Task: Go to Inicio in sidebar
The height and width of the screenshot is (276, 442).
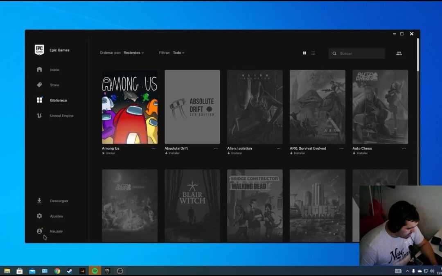Action: click(x=54, y=70)
